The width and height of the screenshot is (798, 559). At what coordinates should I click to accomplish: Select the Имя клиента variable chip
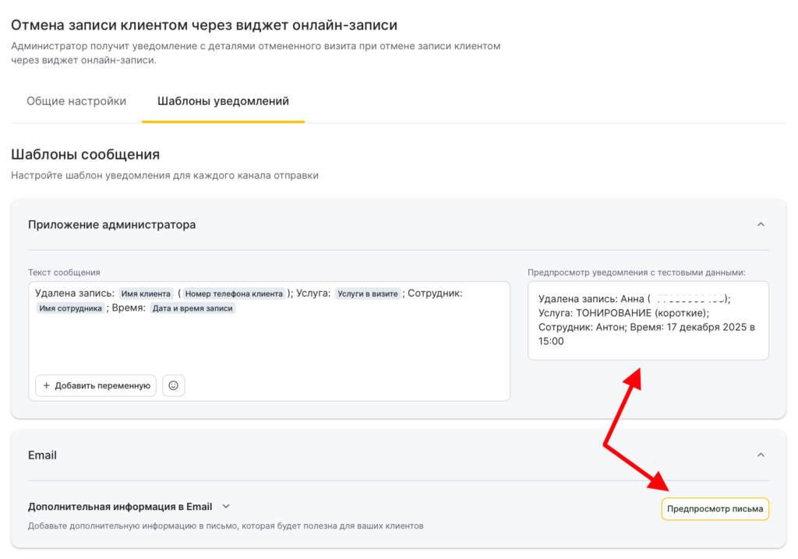[146, 294]
